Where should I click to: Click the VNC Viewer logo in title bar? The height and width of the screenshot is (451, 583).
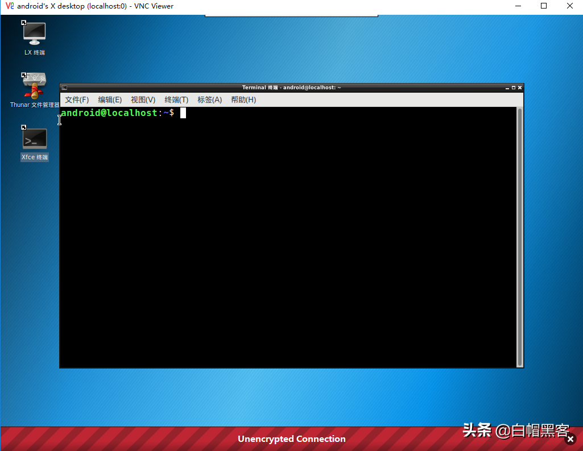9,6
